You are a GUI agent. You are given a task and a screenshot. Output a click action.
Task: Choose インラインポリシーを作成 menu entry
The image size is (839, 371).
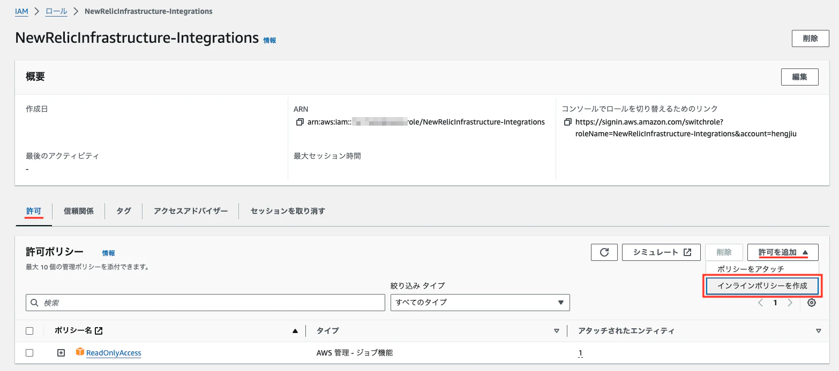[762, 286]
